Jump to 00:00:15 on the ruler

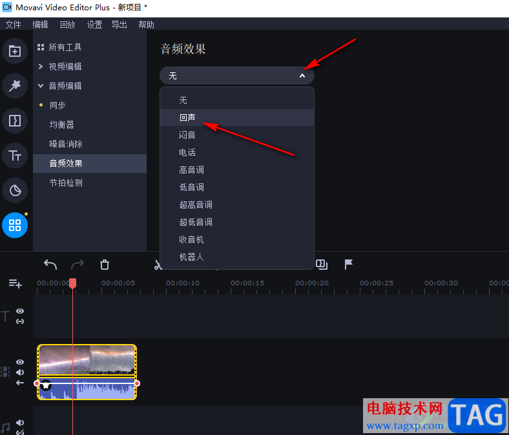pos(247,283)
